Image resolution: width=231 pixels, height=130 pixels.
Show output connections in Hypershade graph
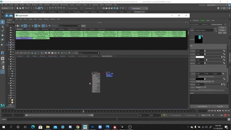coord(25,53)
